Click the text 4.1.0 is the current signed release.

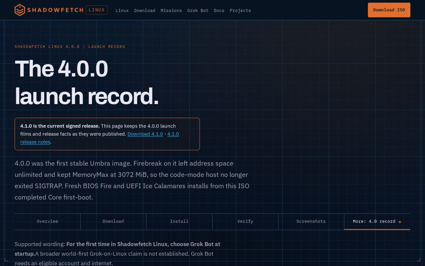(x=60, y=126)
